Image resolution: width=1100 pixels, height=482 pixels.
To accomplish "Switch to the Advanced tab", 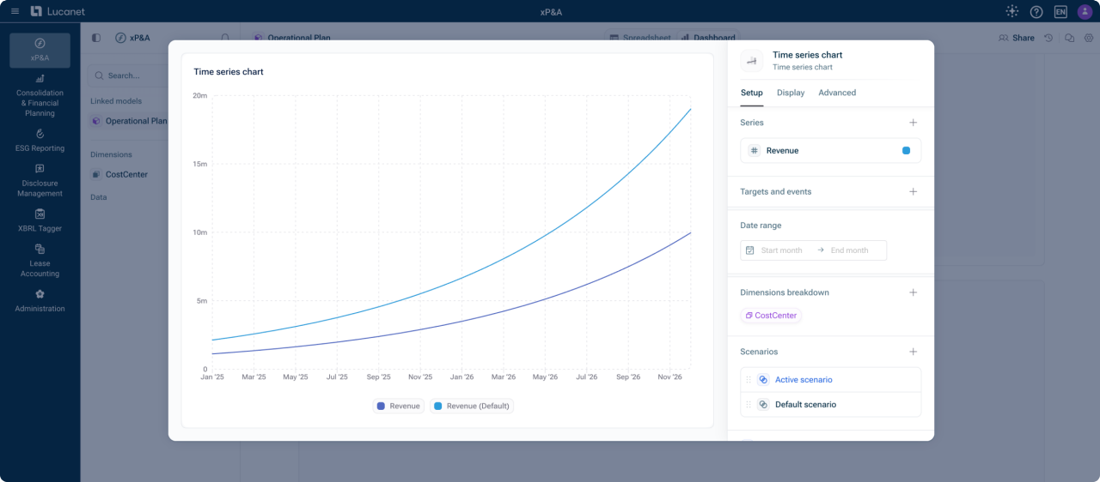I will (x=836, y=93).
